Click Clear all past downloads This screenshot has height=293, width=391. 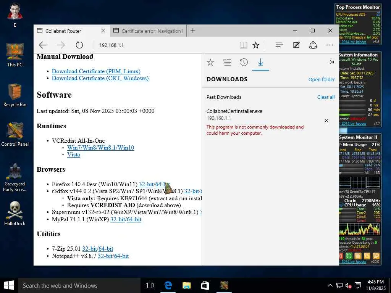326,97
